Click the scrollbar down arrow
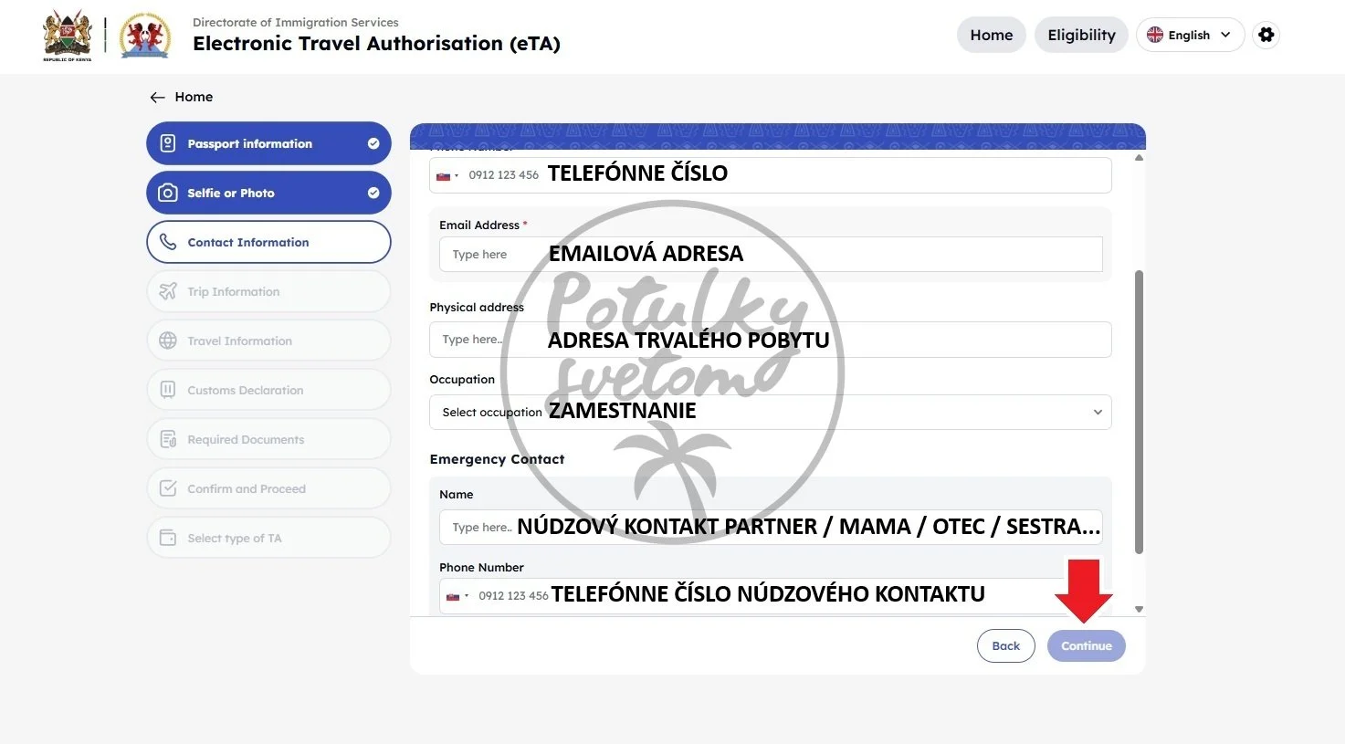Viewport: 1345px width, 744px height. pyautogui.click(x=1139, y=609)
